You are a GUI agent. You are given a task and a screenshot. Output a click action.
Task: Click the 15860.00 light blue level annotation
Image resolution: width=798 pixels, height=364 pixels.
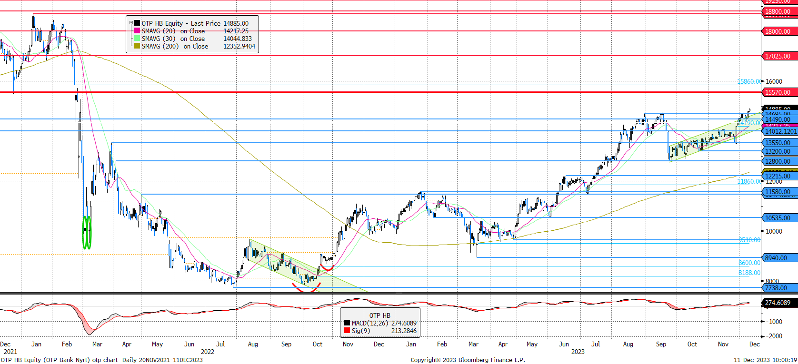tap(749, 81)
